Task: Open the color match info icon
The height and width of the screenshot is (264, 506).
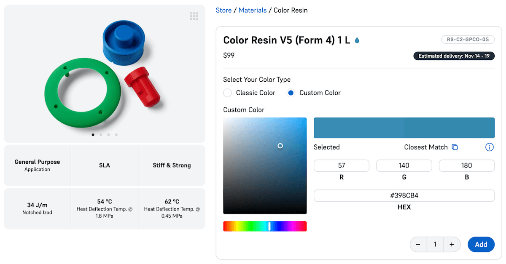Action: click(490, 147)
